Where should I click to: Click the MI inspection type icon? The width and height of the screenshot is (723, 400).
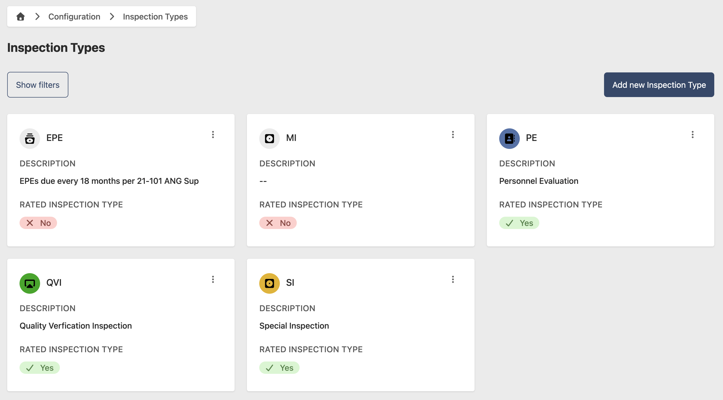270,139
